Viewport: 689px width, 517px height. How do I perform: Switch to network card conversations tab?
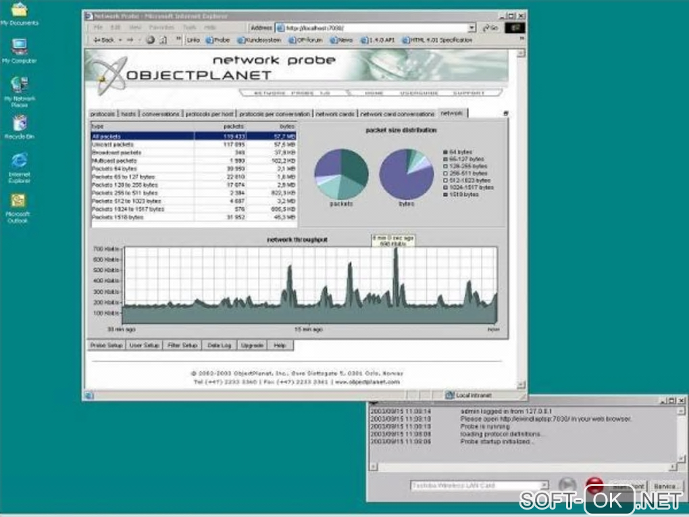pyautogui.click(x=397, y=114)
